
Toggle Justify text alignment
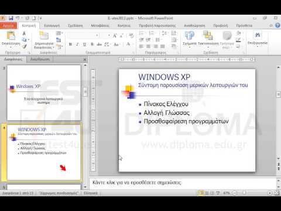(162, 46)
